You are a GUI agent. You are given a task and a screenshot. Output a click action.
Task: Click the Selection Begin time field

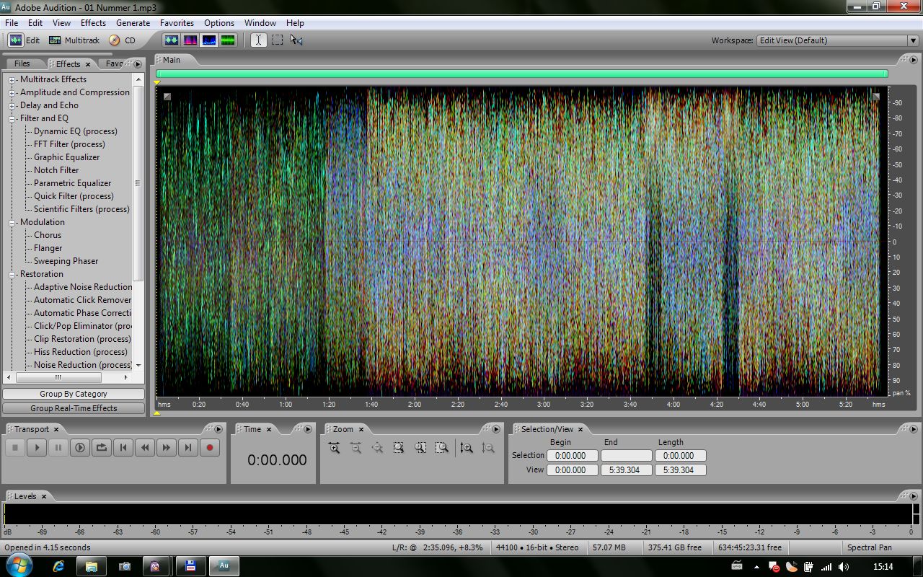click(572, 456)
